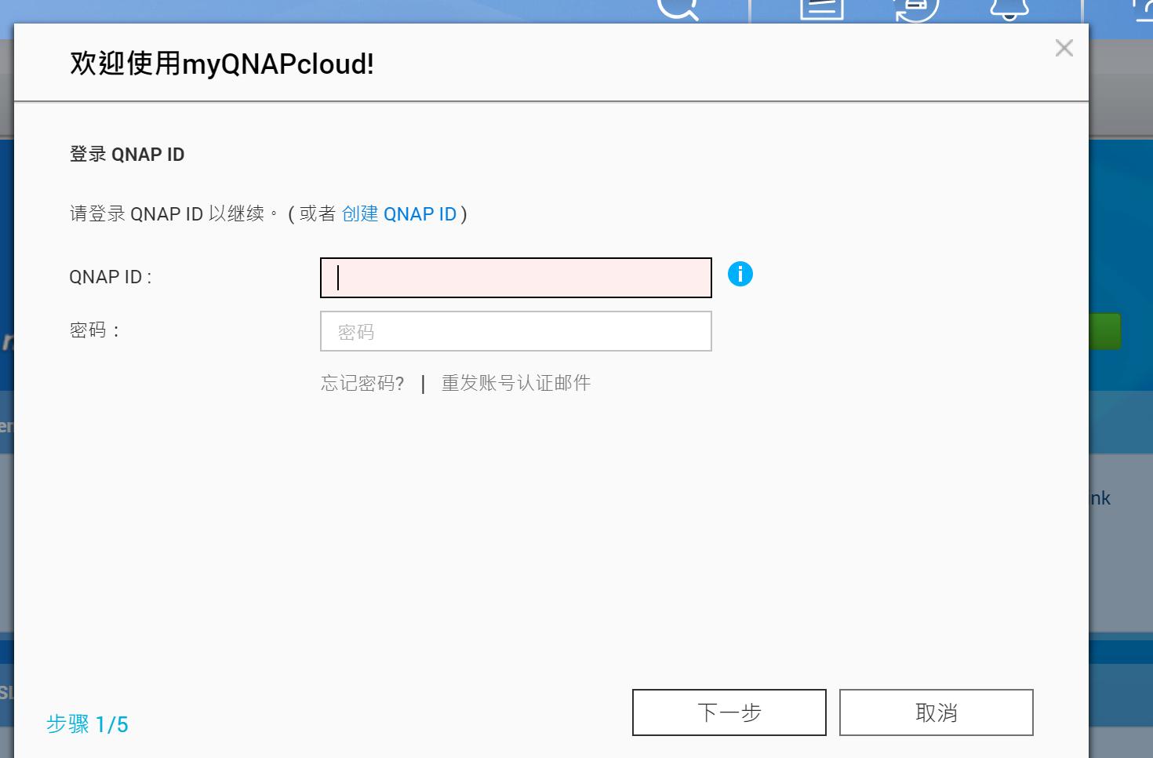This screenshot has height=758, width=1153.
Task: Click inside the pink QNAP ID input box
Action: click(515, 277)
